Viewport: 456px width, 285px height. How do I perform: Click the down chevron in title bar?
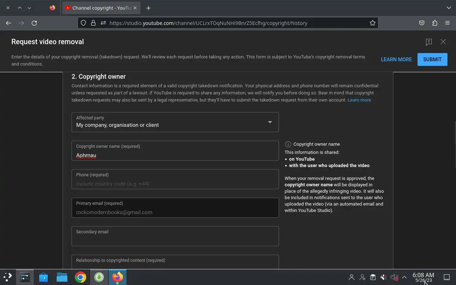29,8
